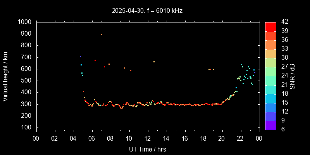
Task: Click the violet 6–9 dB colorbar segment
Action: [x=270, y=125]
